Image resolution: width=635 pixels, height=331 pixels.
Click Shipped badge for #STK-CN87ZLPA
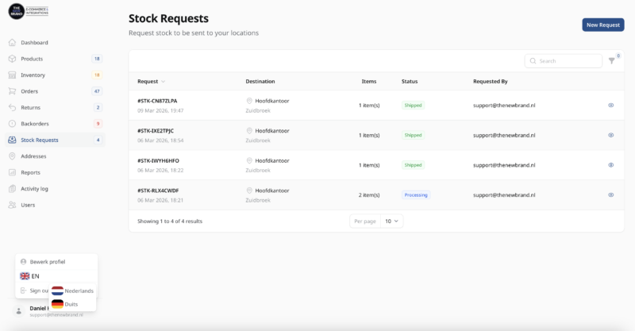(x=413, y=106)
